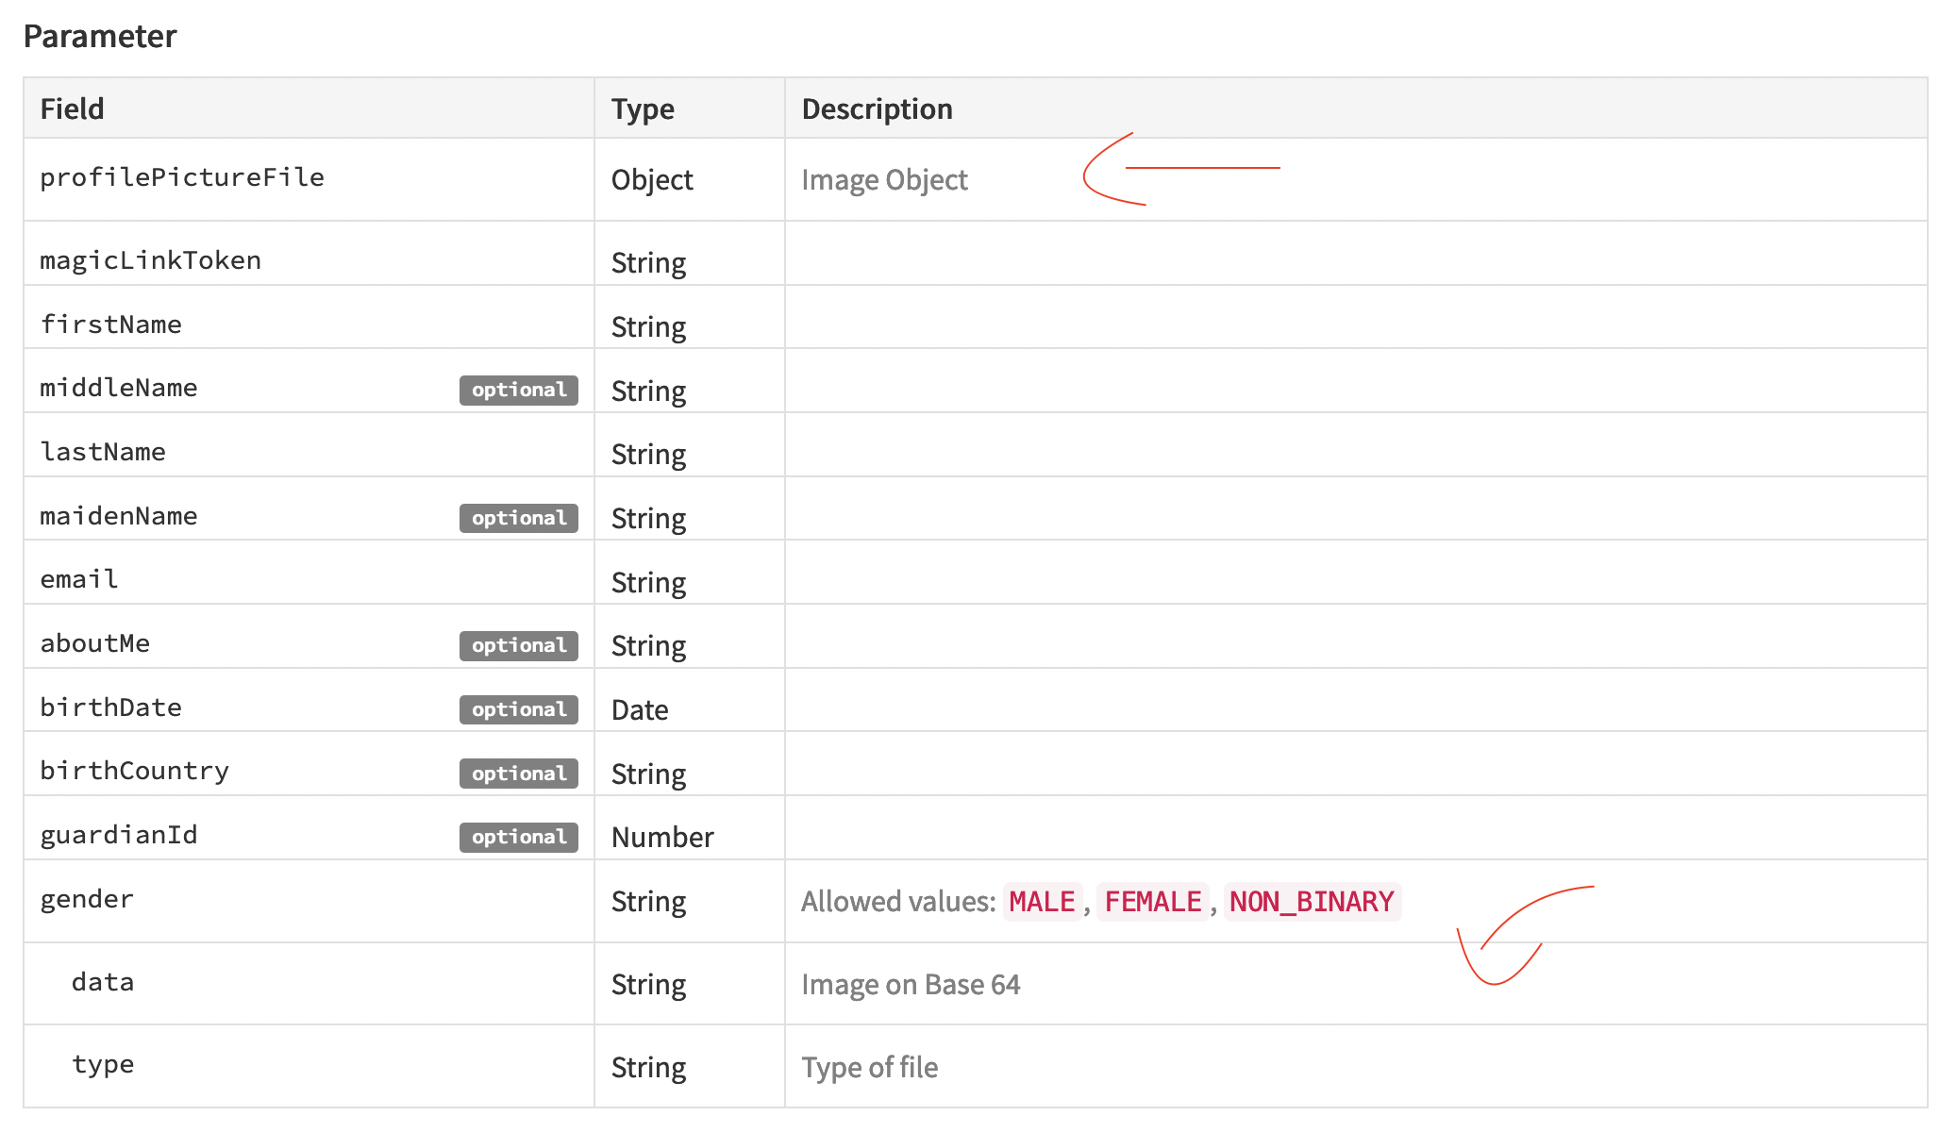Click the Image on Base 64 description
The image size is (1940, 1132).
[x=911, y=985]
